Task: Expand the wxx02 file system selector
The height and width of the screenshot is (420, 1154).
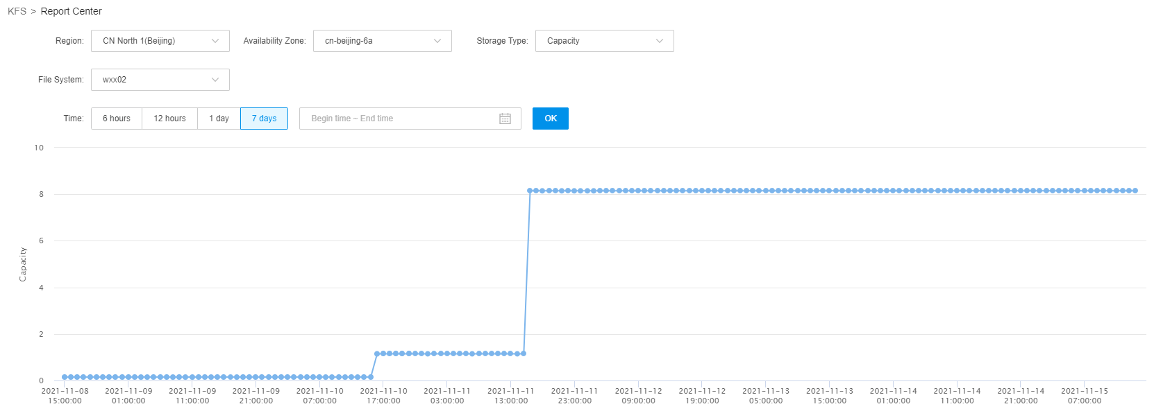Action: (x=160, y=80)
